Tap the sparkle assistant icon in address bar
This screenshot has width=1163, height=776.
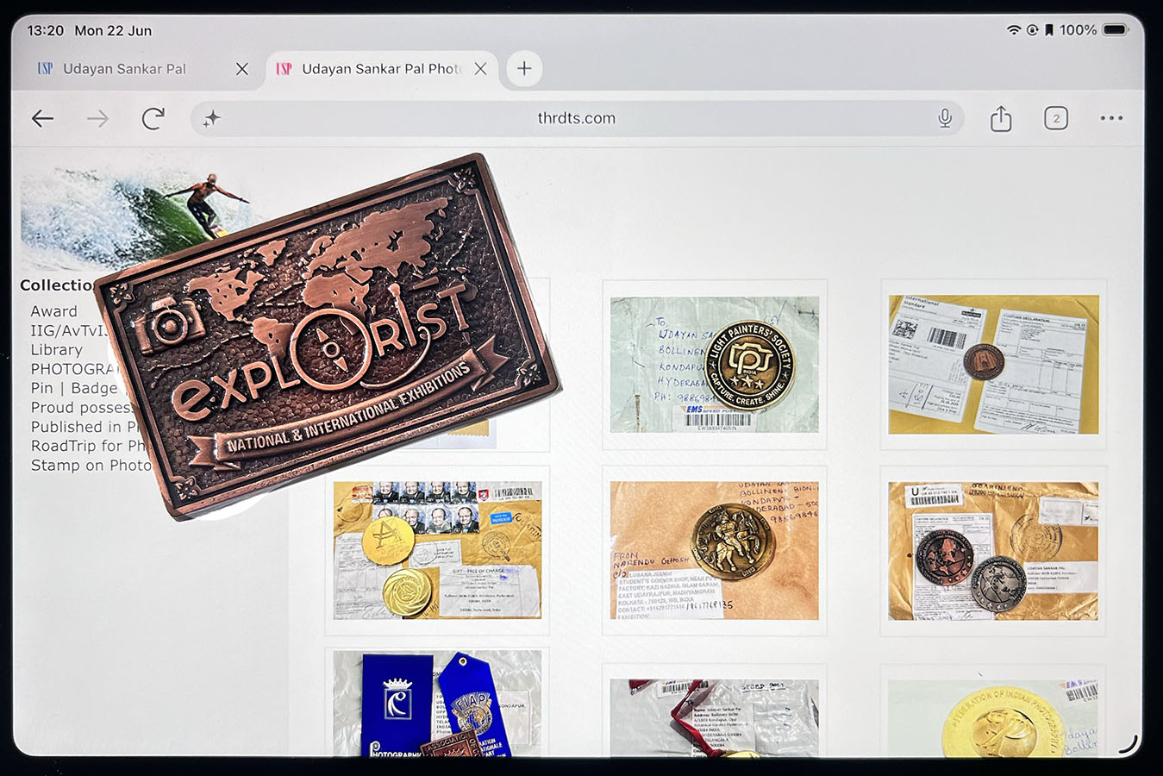(x=211, y=119)
